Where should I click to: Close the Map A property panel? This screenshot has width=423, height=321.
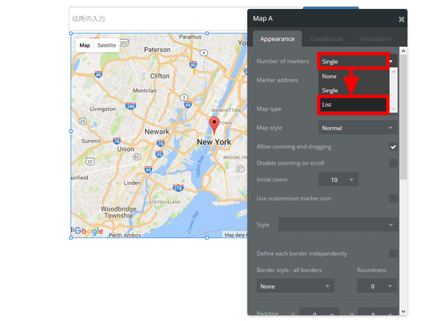(x=401, y=19)
